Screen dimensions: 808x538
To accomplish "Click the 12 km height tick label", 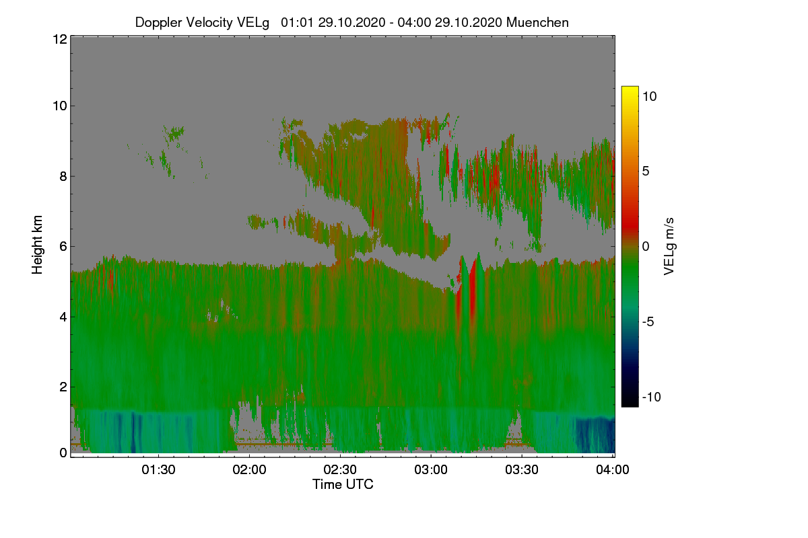I will pyautogui.click(x=59, y=39).
